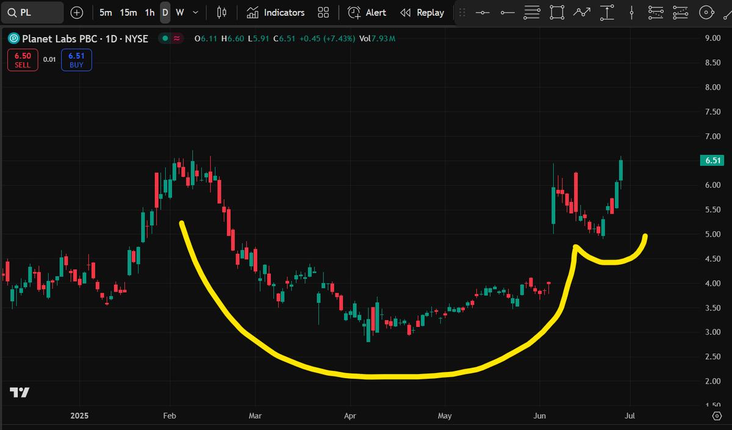Click the 2.00 price scale label
The height and width of the screenshot is (430, 732).
[713, 381]
